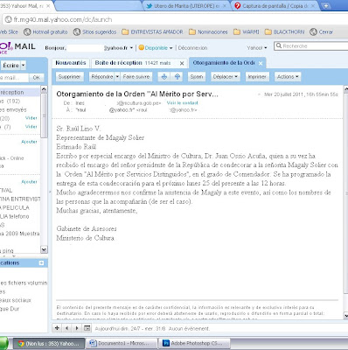Open Chrome Yahoo Mail taskbar item
The width and height of the screenshot is (348, 350).
(x=49, y=344)
